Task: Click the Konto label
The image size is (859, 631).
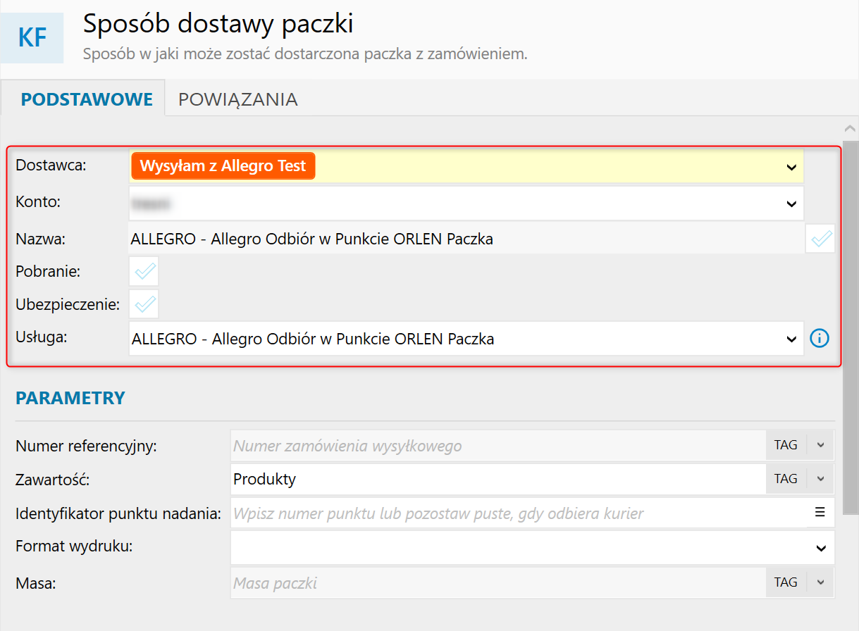Action: click(x=38, y=202)
